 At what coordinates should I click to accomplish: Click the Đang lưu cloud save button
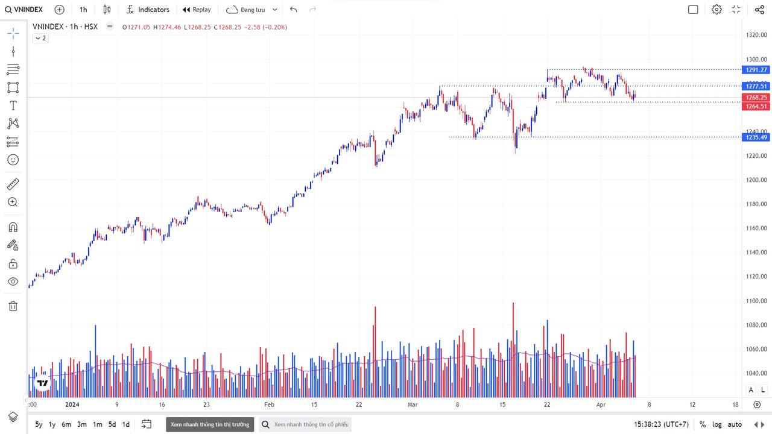click(x=245, y=10)
